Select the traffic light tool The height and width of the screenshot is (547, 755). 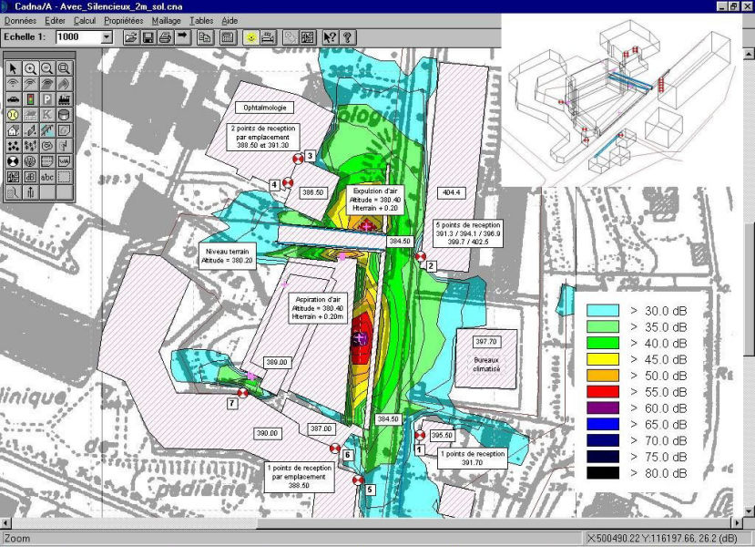point(31,99)
